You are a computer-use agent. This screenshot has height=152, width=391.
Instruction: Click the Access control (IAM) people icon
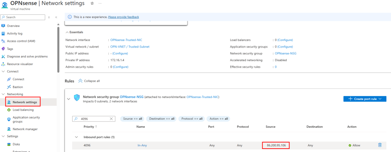[3, 41]
